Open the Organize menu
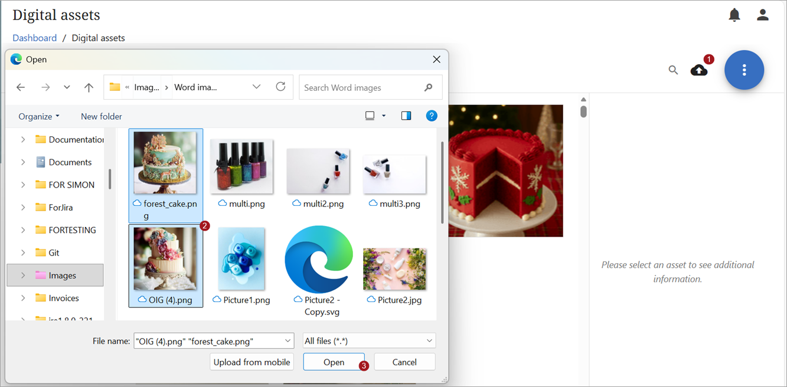The height and width of the screenshot is (387, 787). pos(39,116)
